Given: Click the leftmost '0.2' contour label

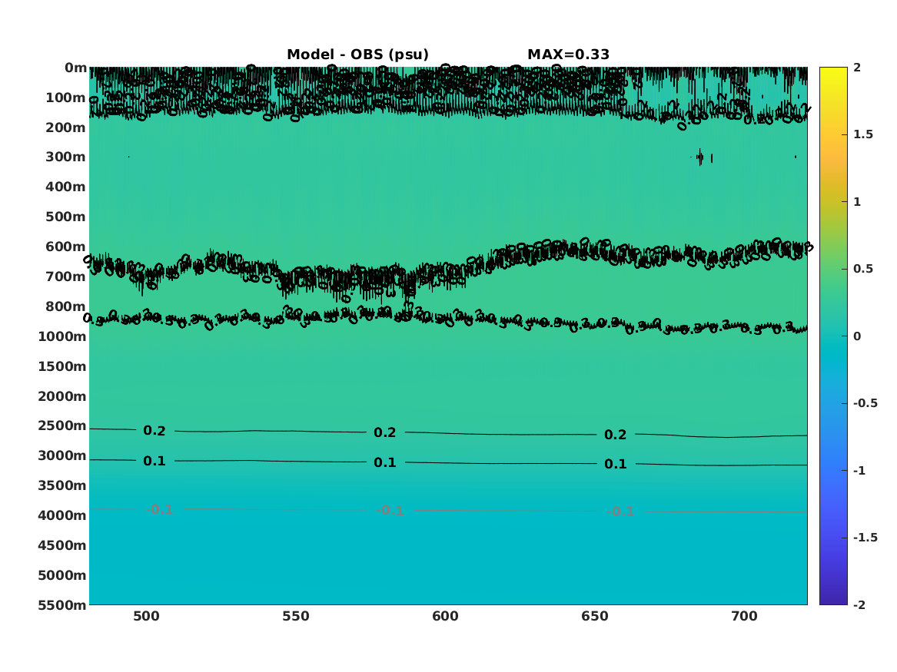Looking at the screenshot, I should (154, 431).
